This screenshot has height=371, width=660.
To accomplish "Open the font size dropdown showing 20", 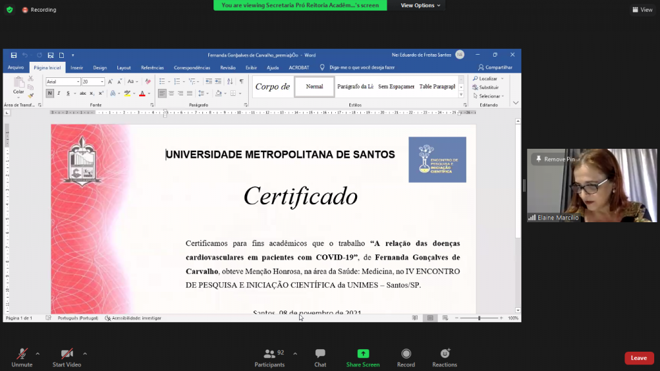I will click(102, 82).
